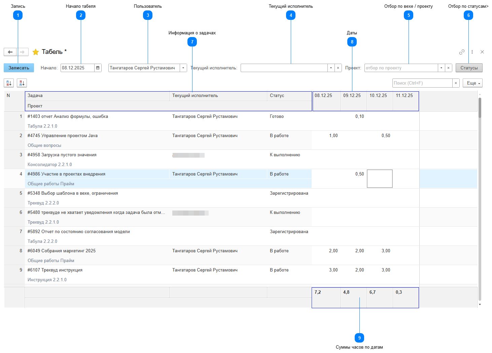
Task: Select task #4958 Загрузка пустого значения
Action: [62, 155]
